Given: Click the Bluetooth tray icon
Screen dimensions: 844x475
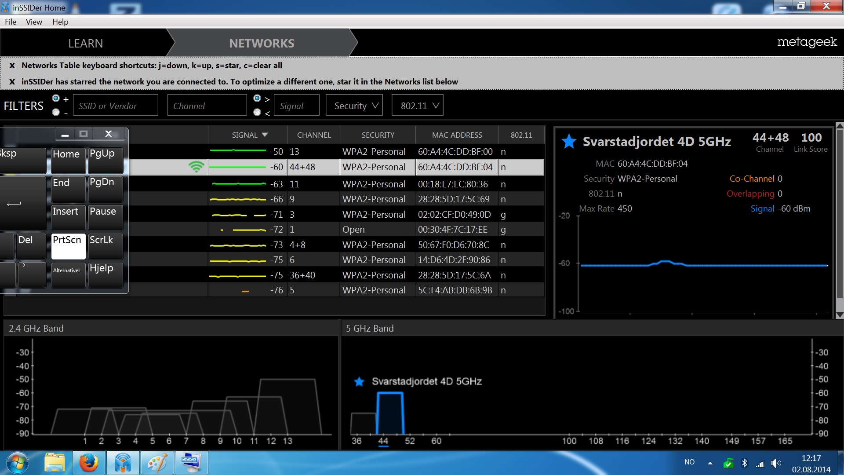Looking at the screenshot, I should coord(745,463).
